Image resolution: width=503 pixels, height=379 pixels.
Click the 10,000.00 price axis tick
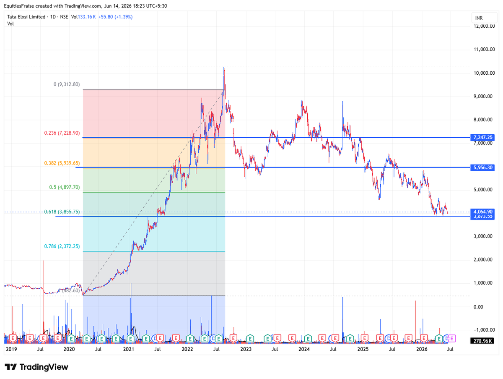click(484, 73)
